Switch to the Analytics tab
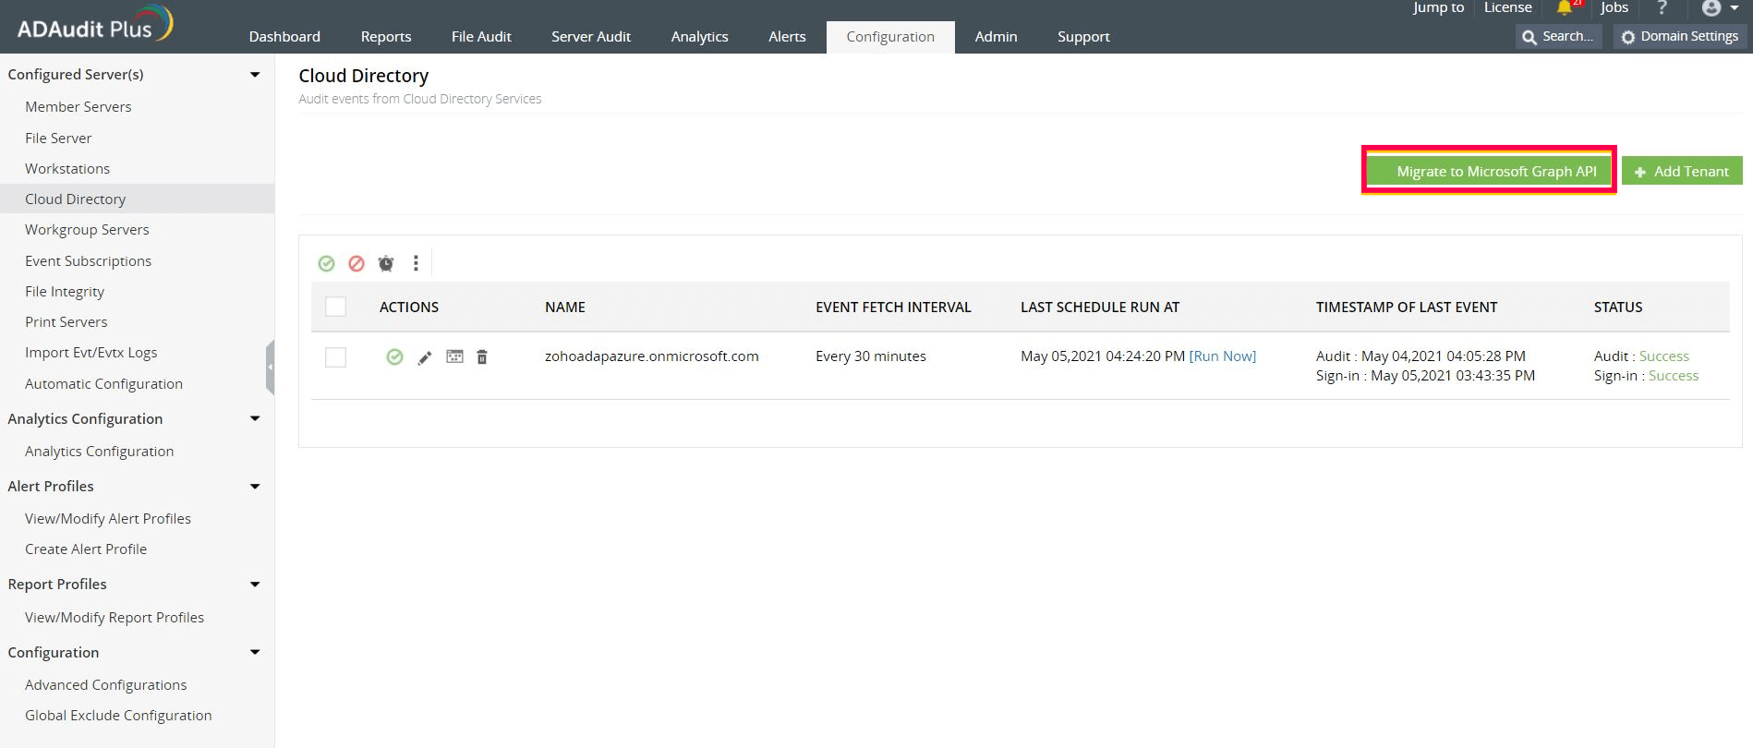1753x748 pixels. (699, 37)
